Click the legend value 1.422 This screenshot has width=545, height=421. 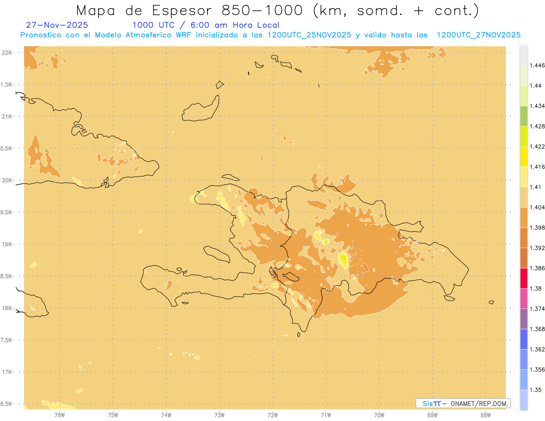click(537, 146)
